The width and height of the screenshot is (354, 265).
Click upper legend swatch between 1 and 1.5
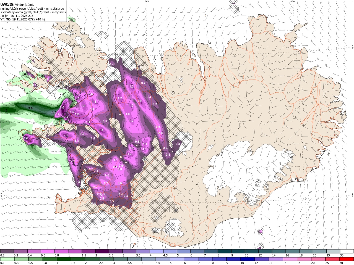point(75,251)
